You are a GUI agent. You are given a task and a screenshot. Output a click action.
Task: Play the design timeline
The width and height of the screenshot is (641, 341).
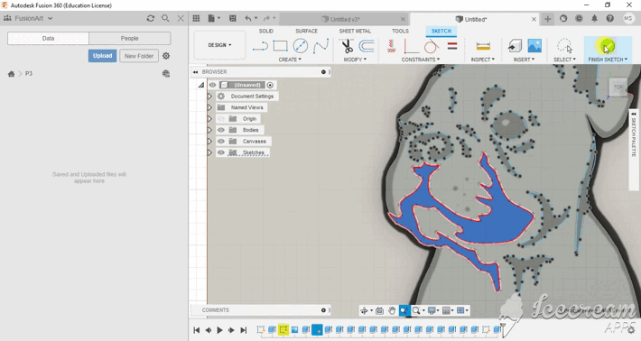(219, 330)
